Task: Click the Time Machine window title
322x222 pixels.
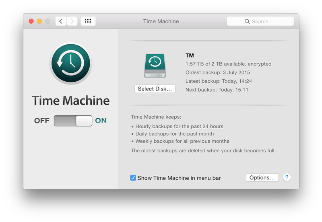Action: click(x=161, y=21)
